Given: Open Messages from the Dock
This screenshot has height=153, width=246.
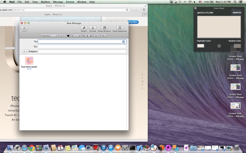Looking at the screenshot, I should [x=82, y=148].
